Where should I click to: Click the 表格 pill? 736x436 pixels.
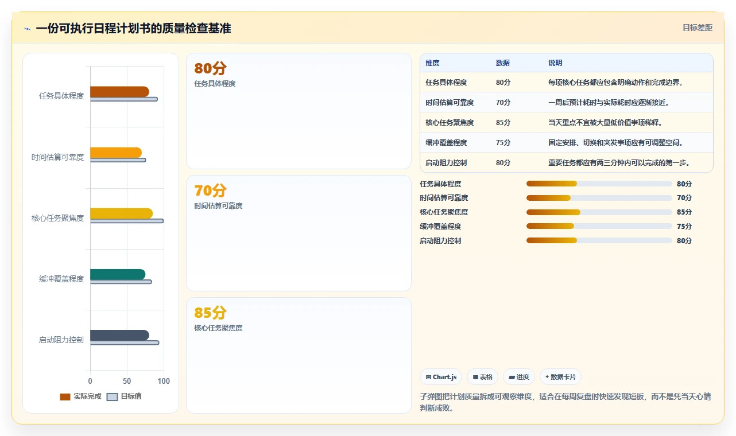tap(482, 377)
